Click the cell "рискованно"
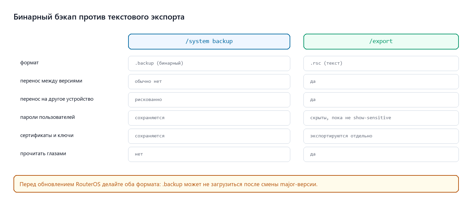 209,100
